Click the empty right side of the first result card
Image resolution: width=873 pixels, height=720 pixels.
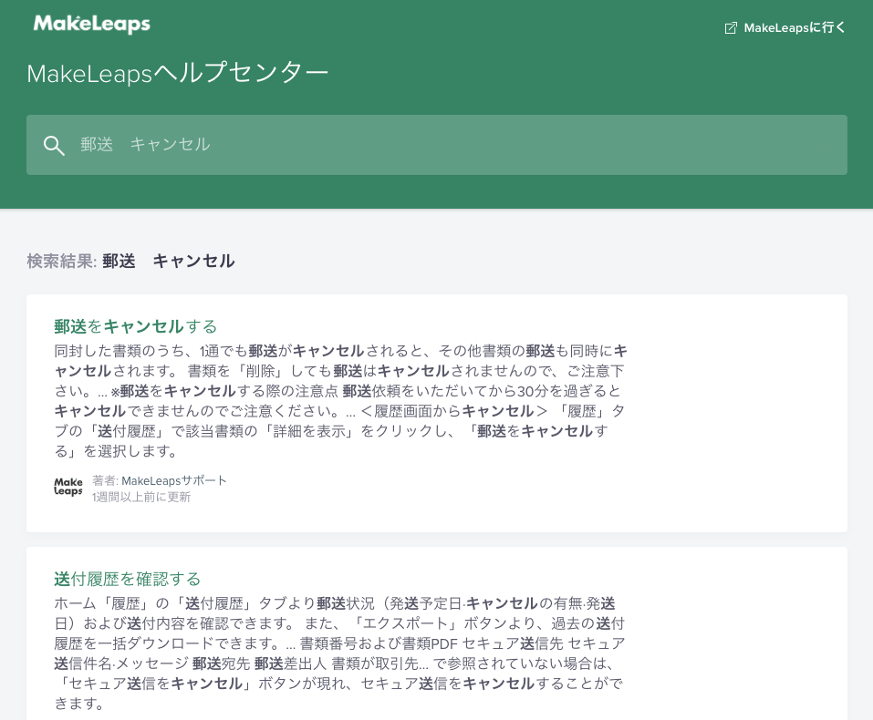coord(739,410)
